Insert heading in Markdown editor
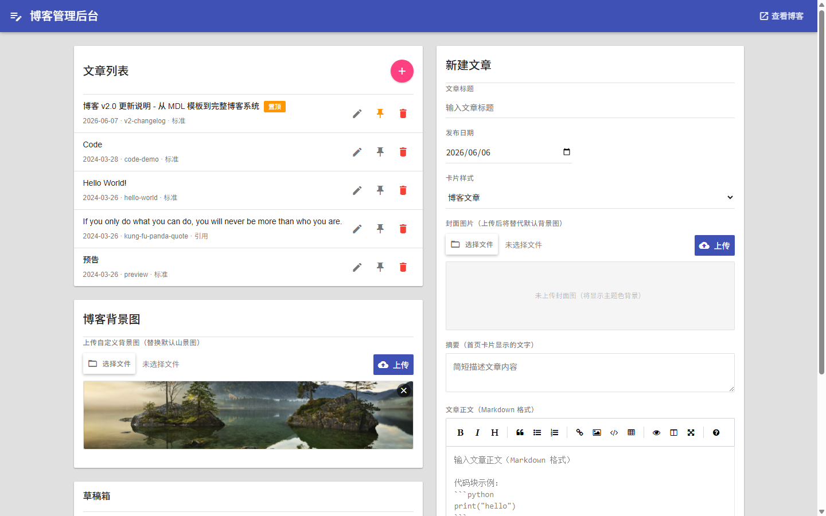 click(x=494, y=433)
